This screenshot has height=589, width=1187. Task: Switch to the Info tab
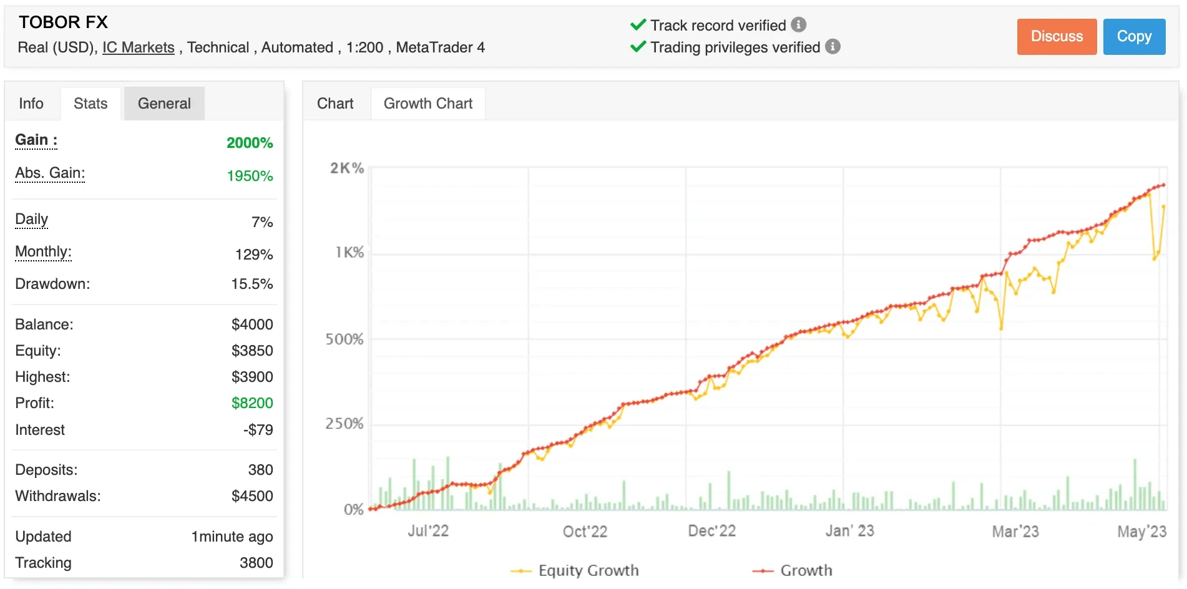click(x=31, y=103)
